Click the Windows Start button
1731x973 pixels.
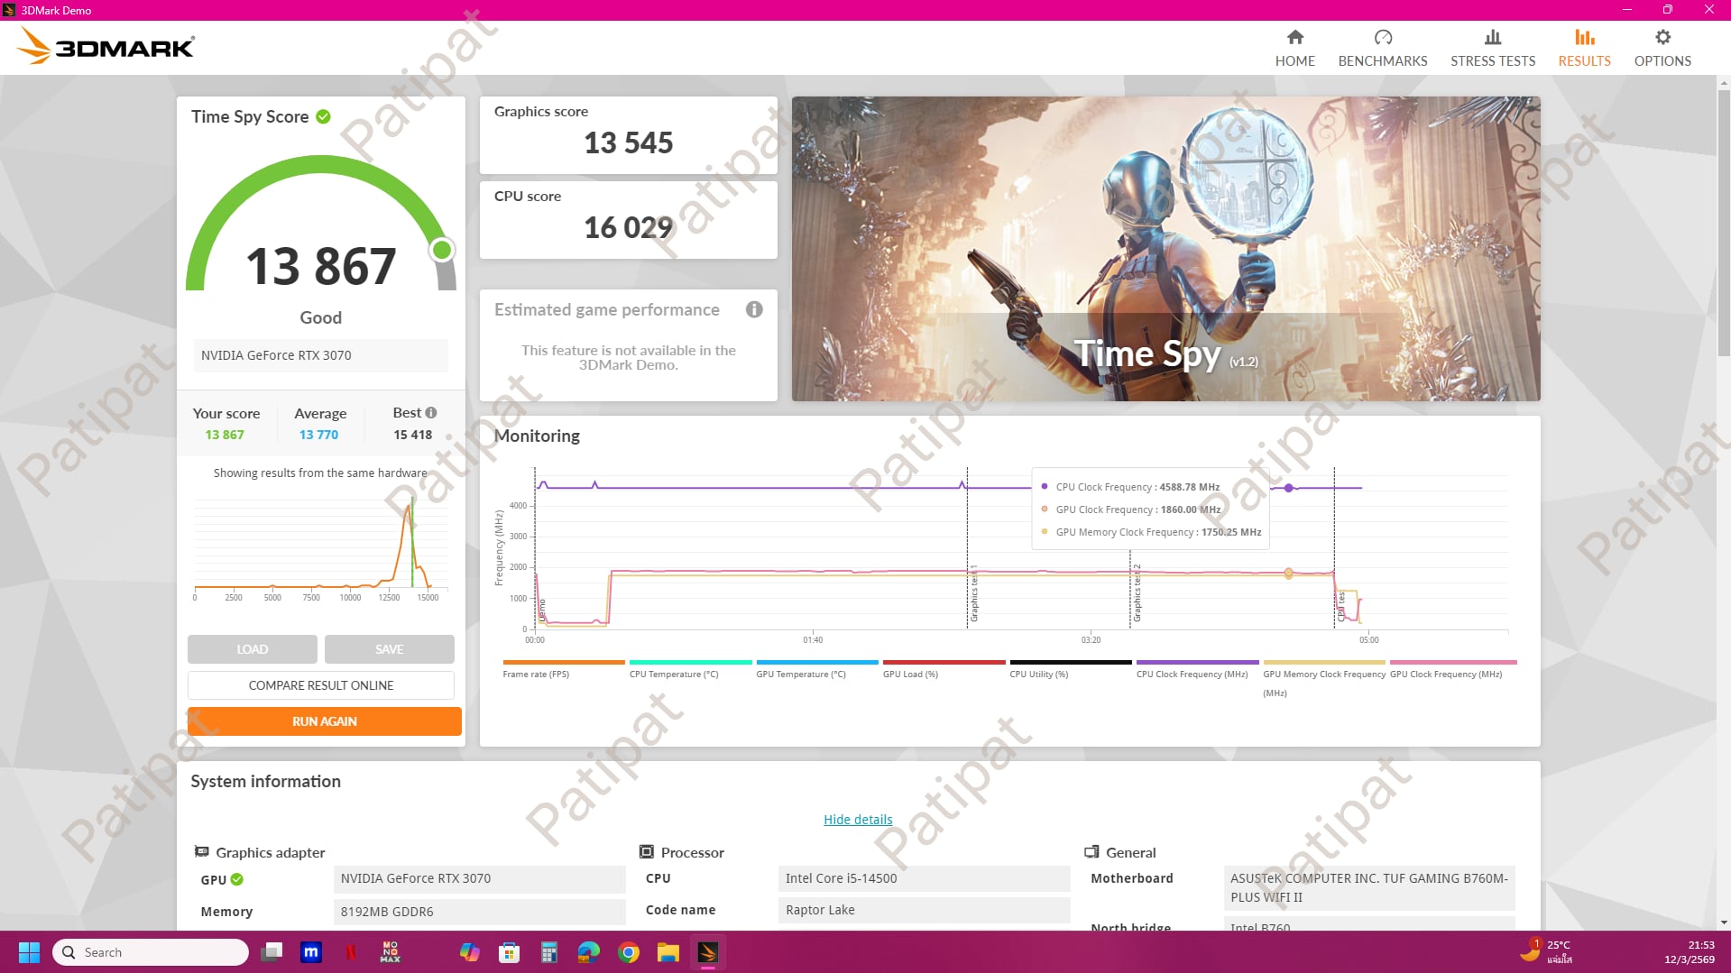point(29,952)
